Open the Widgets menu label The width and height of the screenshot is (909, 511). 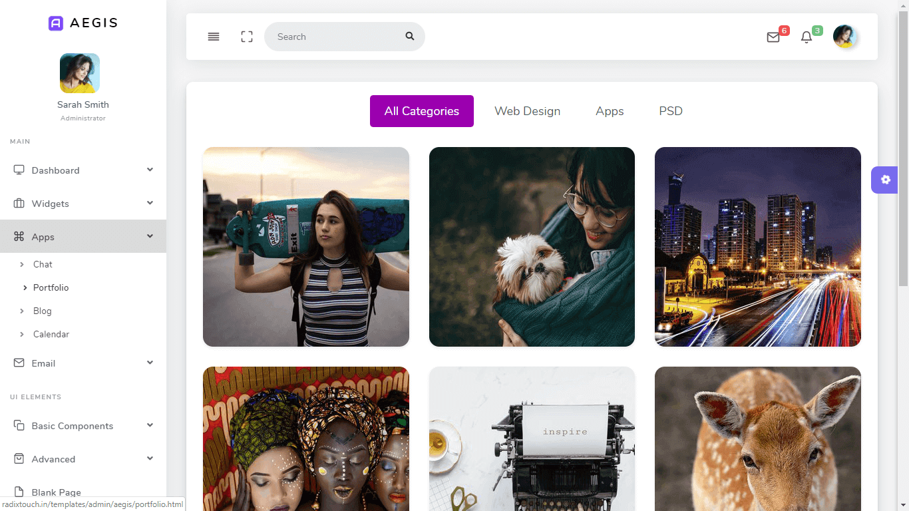click(50, 204)
